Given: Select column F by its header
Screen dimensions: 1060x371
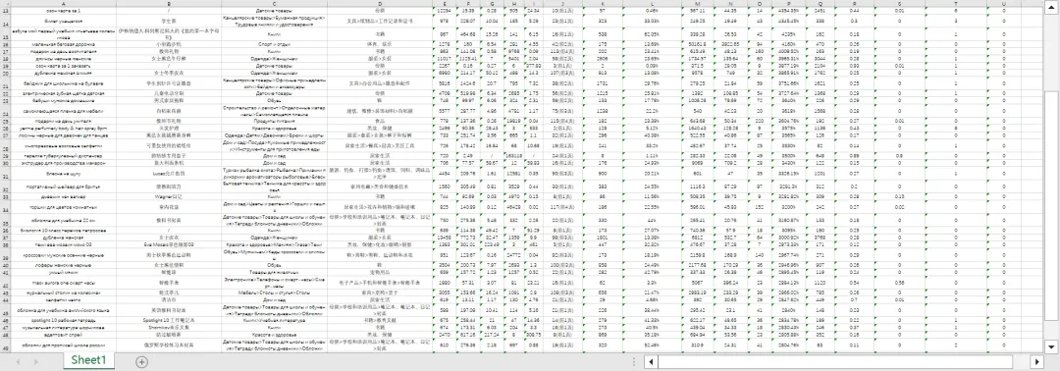Looking at the screenshot, I should 468,3.
